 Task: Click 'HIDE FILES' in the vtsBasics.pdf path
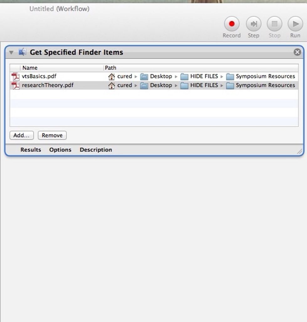[x=204, y=76]
